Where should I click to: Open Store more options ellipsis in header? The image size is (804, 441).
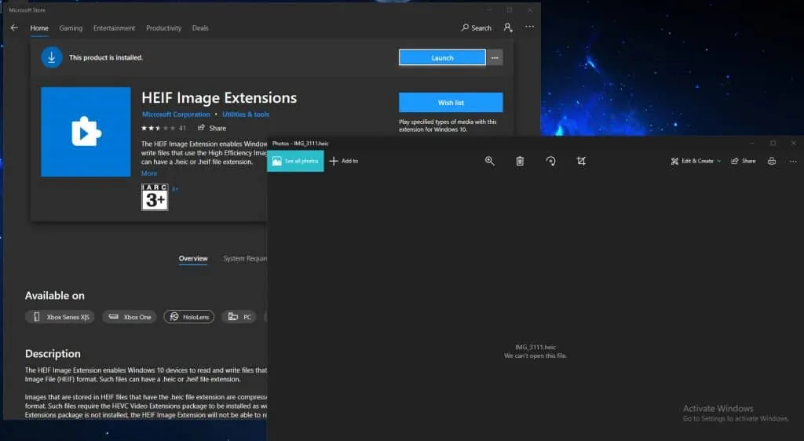pyautogui.click(x=529, y=27)
